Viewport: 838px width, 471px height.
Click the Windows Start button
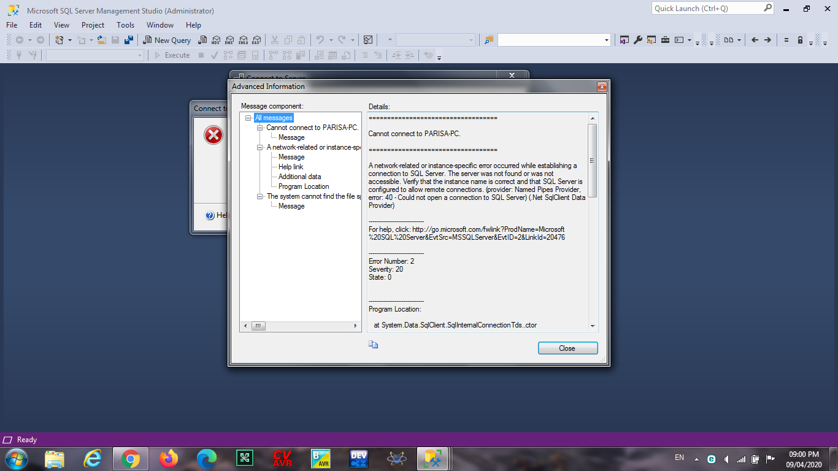pos(16,458)
